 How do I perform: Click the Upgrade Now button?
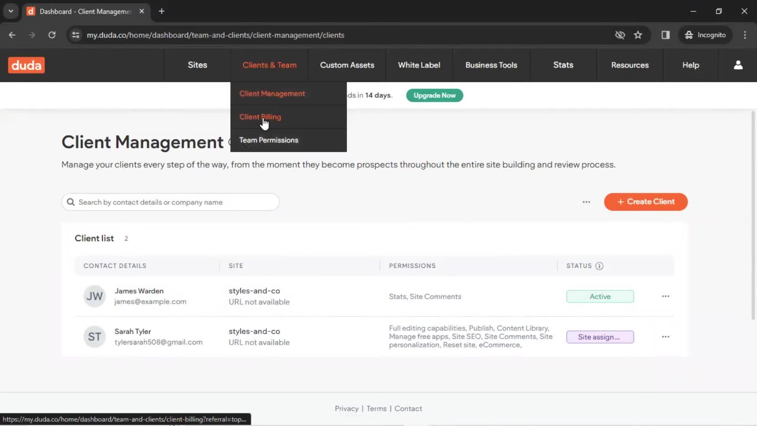(x=434, y=95)
